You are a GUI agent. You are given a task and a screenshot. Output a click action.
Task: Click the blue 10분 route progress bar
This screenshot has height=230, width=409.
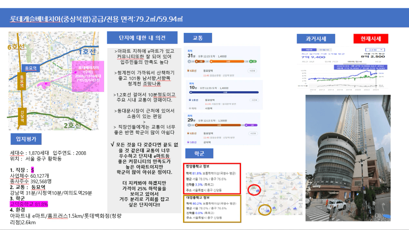click(224, 92)
